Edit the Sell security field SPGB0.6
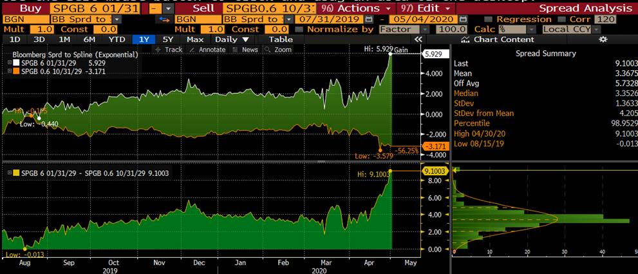Viewport: 638px width, 274px height. click(269, 8)
